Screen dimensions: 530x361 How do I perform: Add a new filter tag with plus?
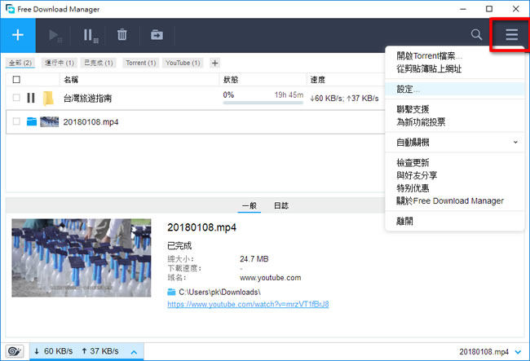point(214,63)
